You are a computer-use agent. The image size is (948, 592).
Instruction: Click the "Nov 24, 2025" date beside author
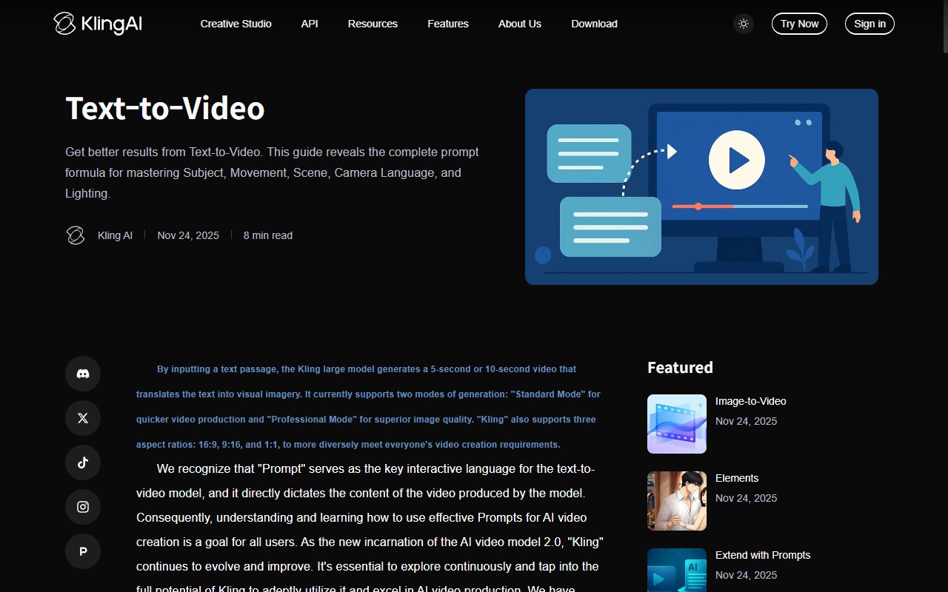pyautogui.click(x=188, y=235)
